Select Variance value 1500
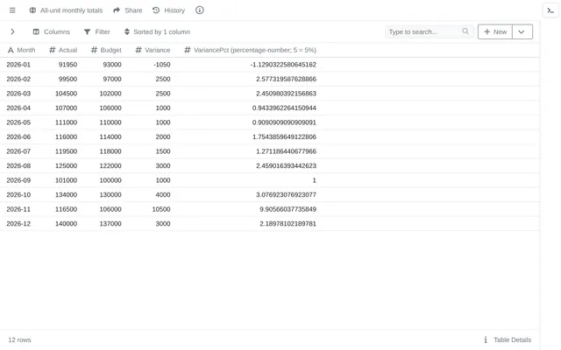 pos(163,151)
